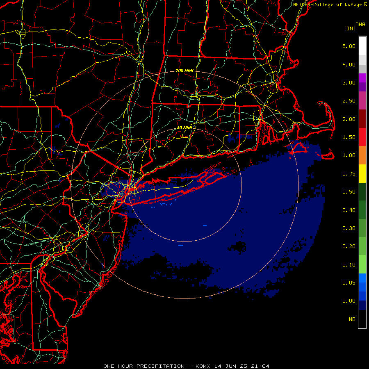Viewport: 369px width, 369px height.
Task: Click the '3.00' legend label
Action: pos(349,82)
